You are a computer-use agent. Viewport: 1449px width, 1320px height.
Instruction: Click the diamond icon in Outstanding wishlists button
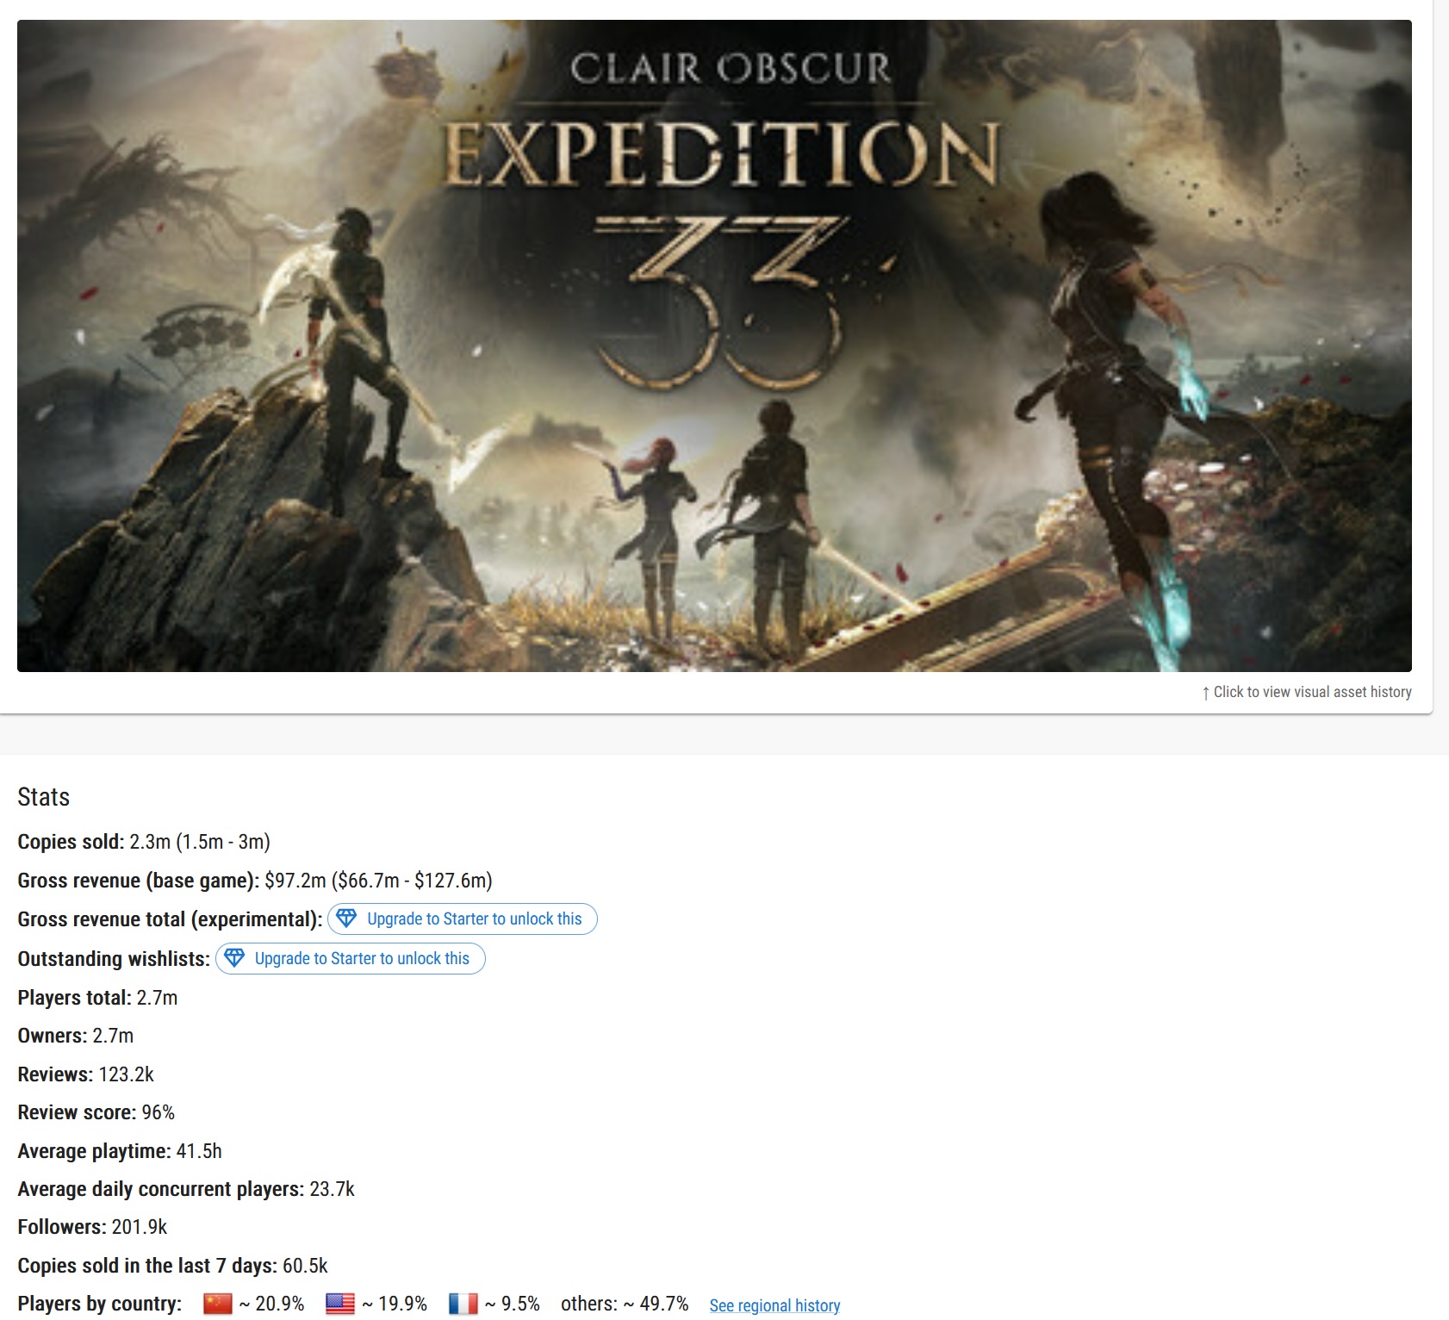pos(234,958)
